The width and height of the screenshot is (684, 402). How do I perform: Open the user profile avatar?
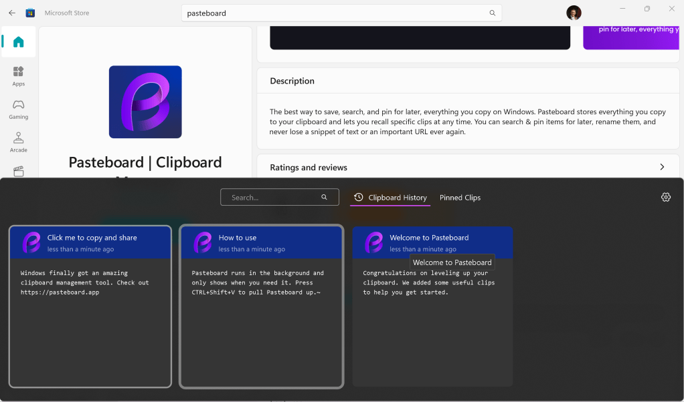[x=574, y=13]
